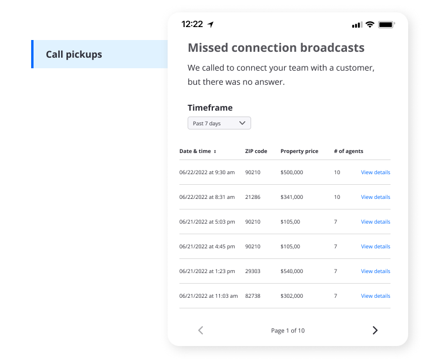Screen dimensions: 427x359
Task: Sort by Date & time column
Action: pos(198,151)
